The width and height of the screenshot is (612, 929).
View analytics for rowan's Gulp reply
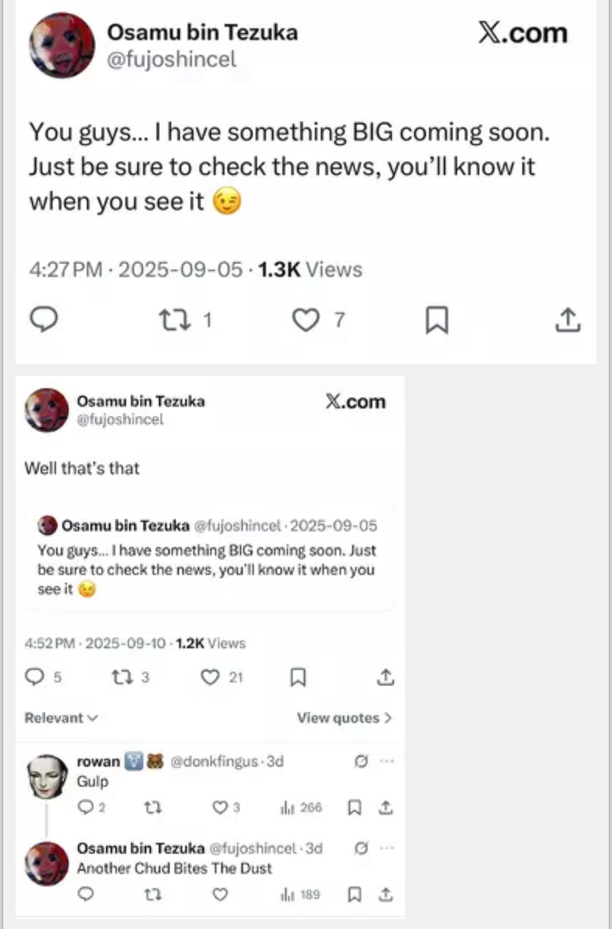point(301,808)
